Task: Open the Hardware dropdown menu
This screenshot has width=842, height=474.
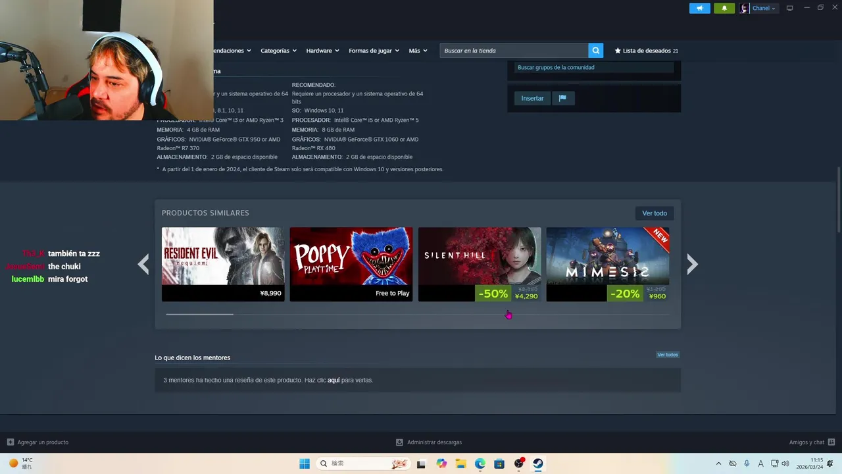Action: [322, 51]
